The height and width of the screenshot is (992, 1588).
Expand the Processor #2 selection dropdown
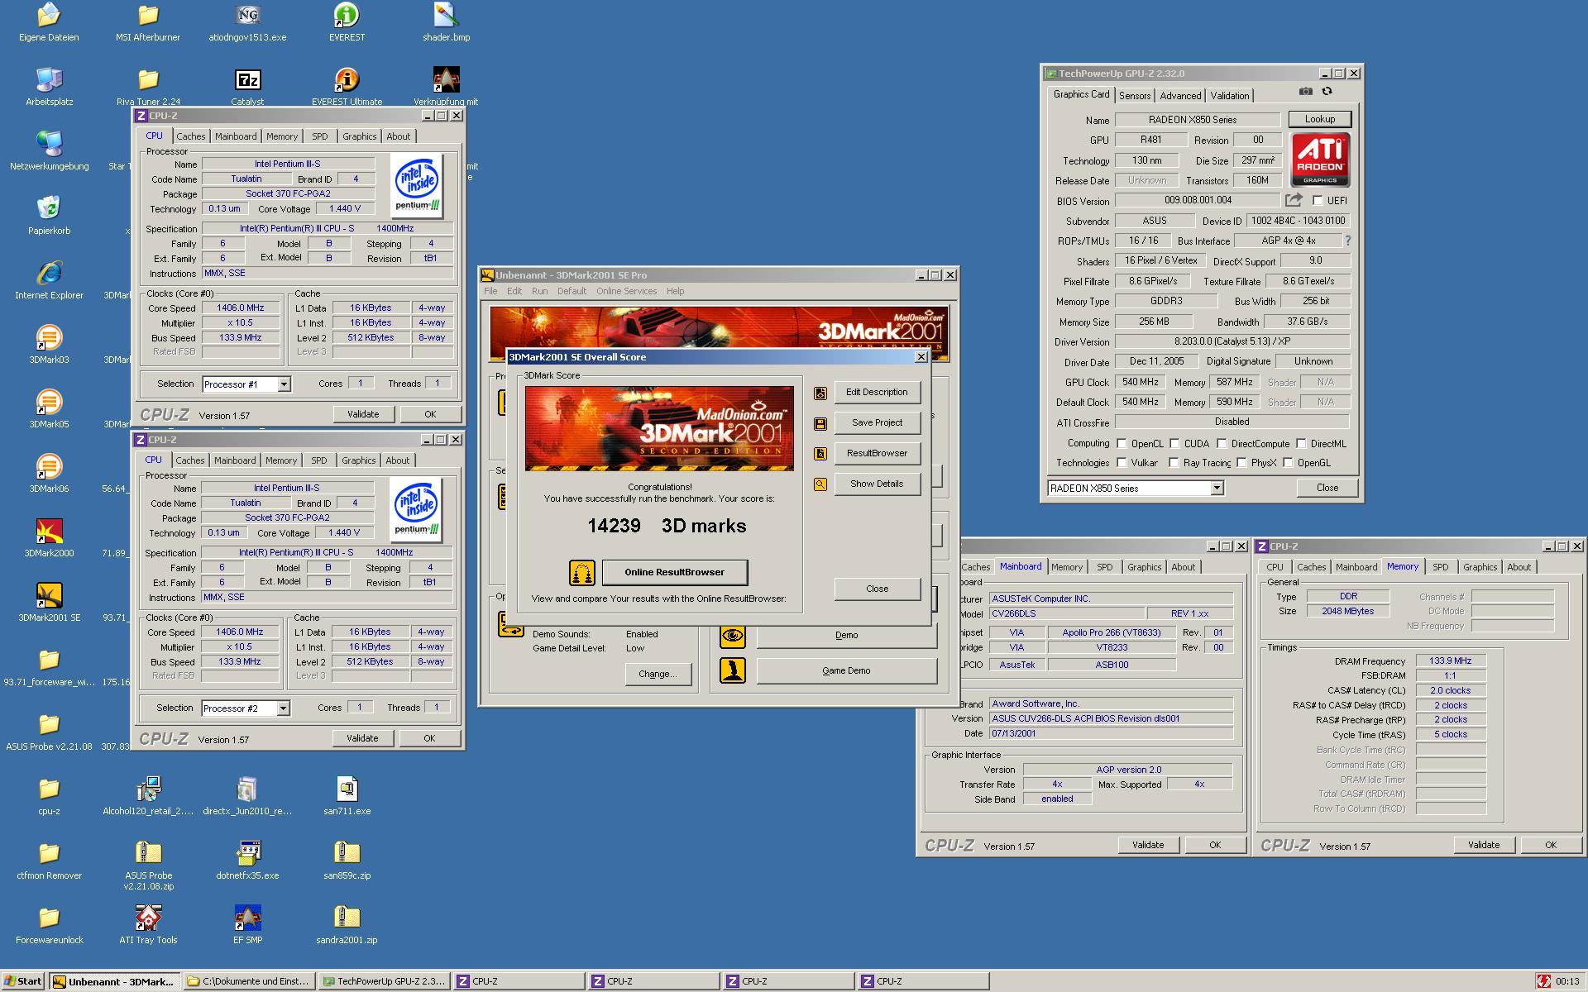(x=283, y=708)
